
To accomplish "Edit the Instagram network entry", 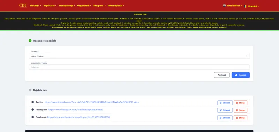I will (225, 110).
